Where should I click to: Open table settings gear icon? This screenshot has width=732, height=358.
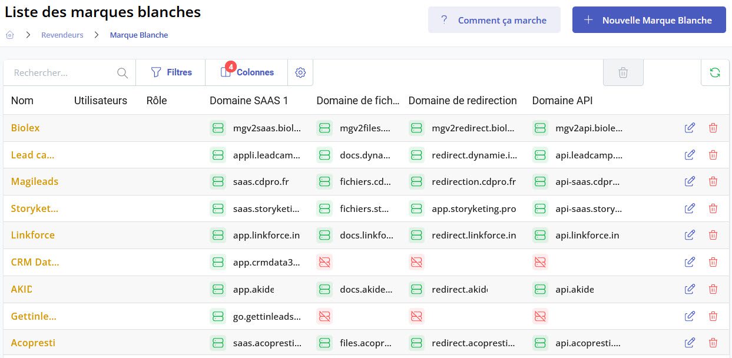pos(300,72)
